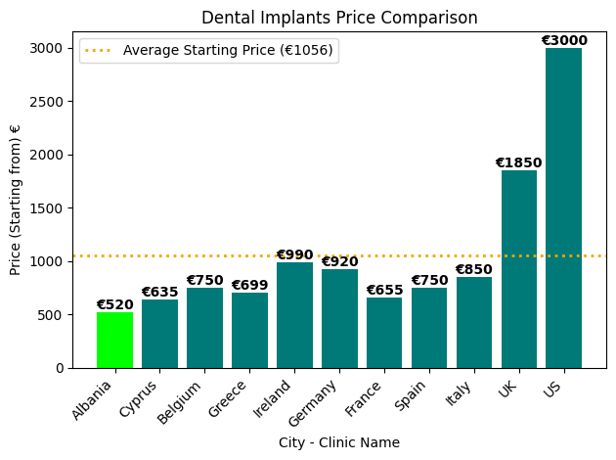Click the Italy bar

click(x=474, y=323)
